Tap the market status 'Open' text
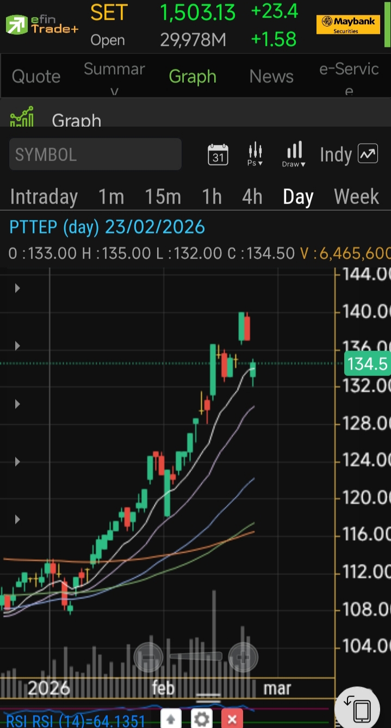Image resolution: width=391 pixels, height=728 pixels. pyautogui.click(x=108, y=40)
